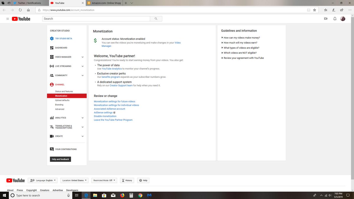The height and width of the screenshot is (199, 354).
Task: Click the Community people icon
Action: [x=52, y=75]
